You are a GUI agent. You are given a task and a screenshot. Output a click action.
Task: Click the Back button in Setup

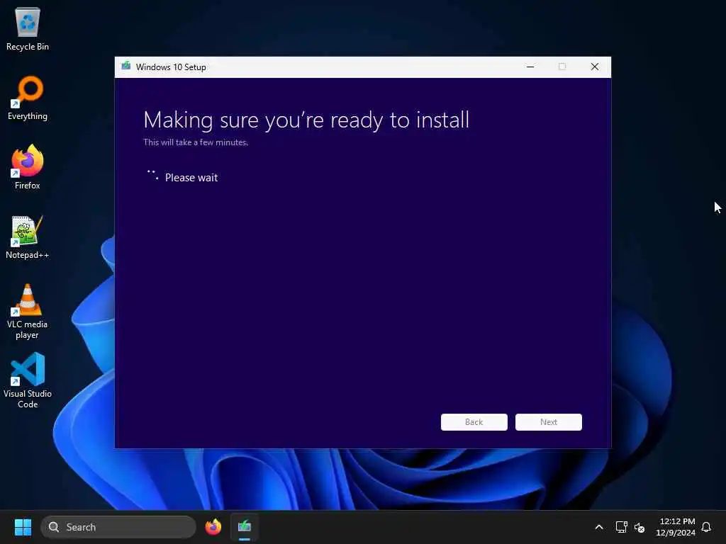click(x=474, y=422)
